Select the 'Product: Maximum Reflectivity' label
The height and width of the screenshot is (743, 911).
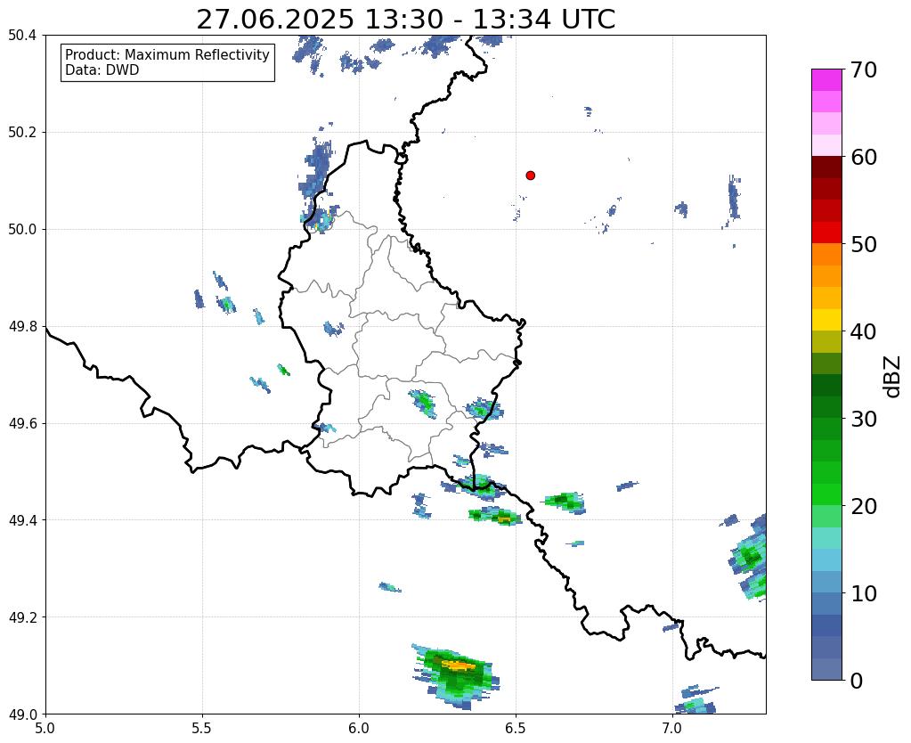point(167,54)
